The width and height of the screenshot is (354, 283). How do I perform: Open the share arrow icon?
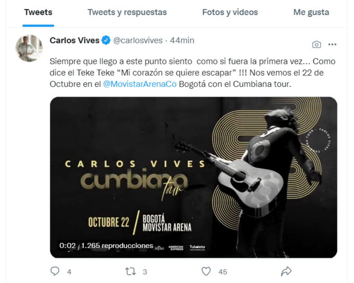tap(286, 271)
